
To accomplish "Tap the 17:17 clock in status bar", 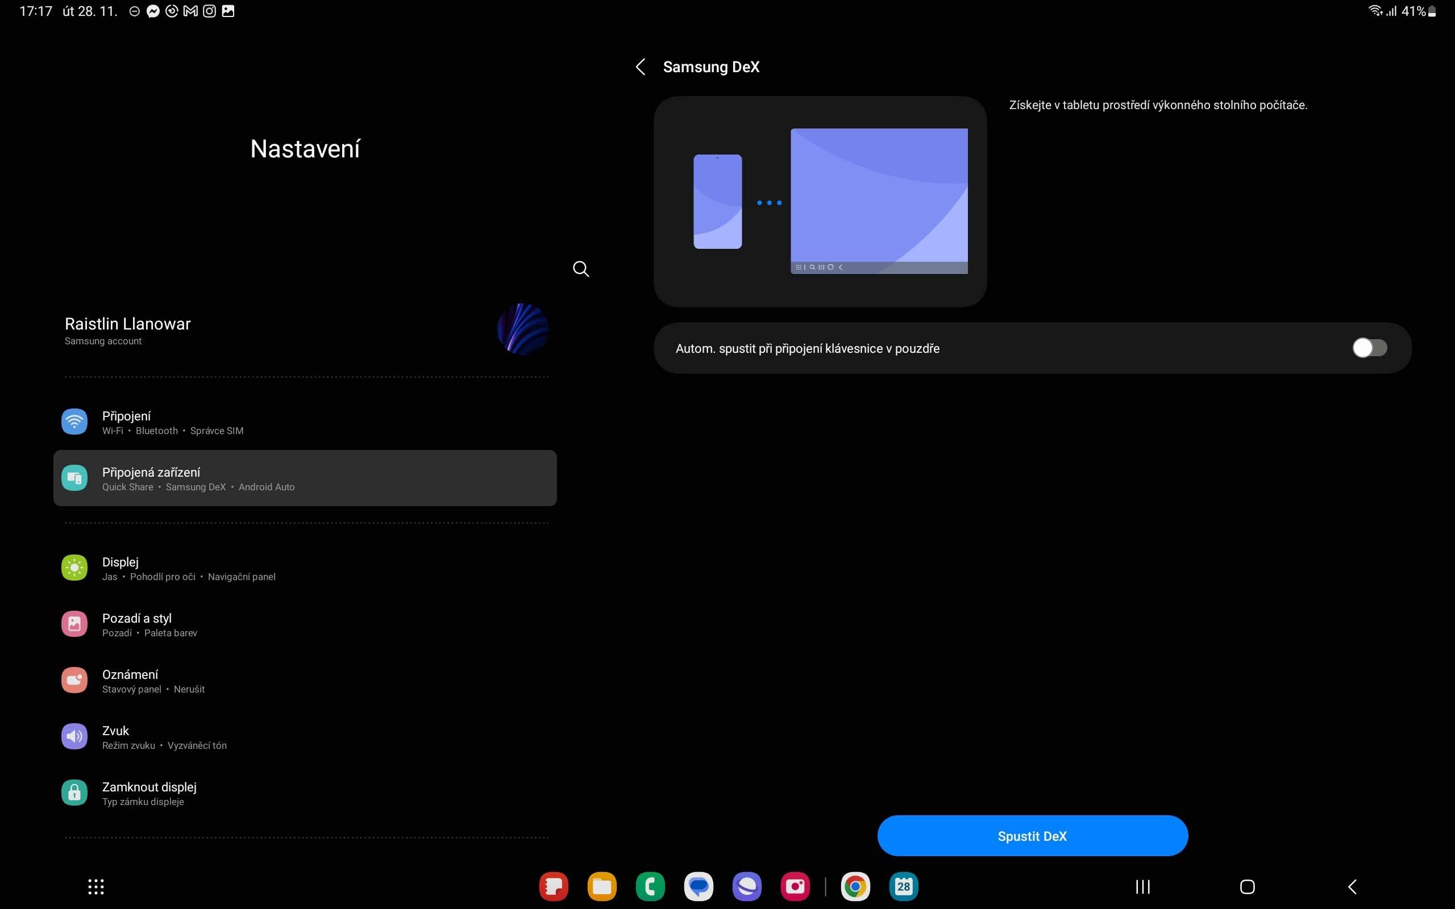I will (x=36, y=11).
